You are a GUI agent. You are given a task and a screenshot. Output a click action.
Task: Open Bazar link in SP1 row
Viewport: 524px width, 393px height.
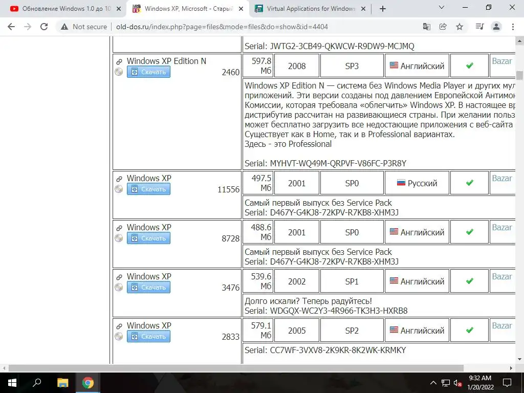tap(501, 277)
